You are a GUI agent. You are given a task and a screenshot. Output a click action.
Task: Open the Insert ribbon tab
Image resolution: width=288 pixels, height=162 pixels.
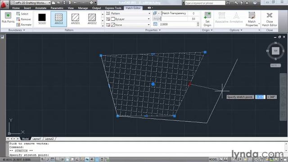27,8
